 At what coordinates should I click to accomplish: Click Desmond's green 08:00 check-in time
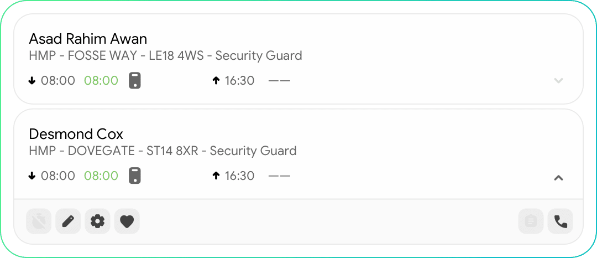pyautogui.click(x=101, y=176)
